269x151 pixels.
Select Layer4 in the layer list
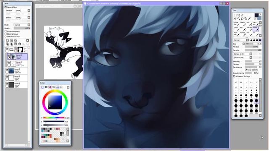(x=16, y=85)
